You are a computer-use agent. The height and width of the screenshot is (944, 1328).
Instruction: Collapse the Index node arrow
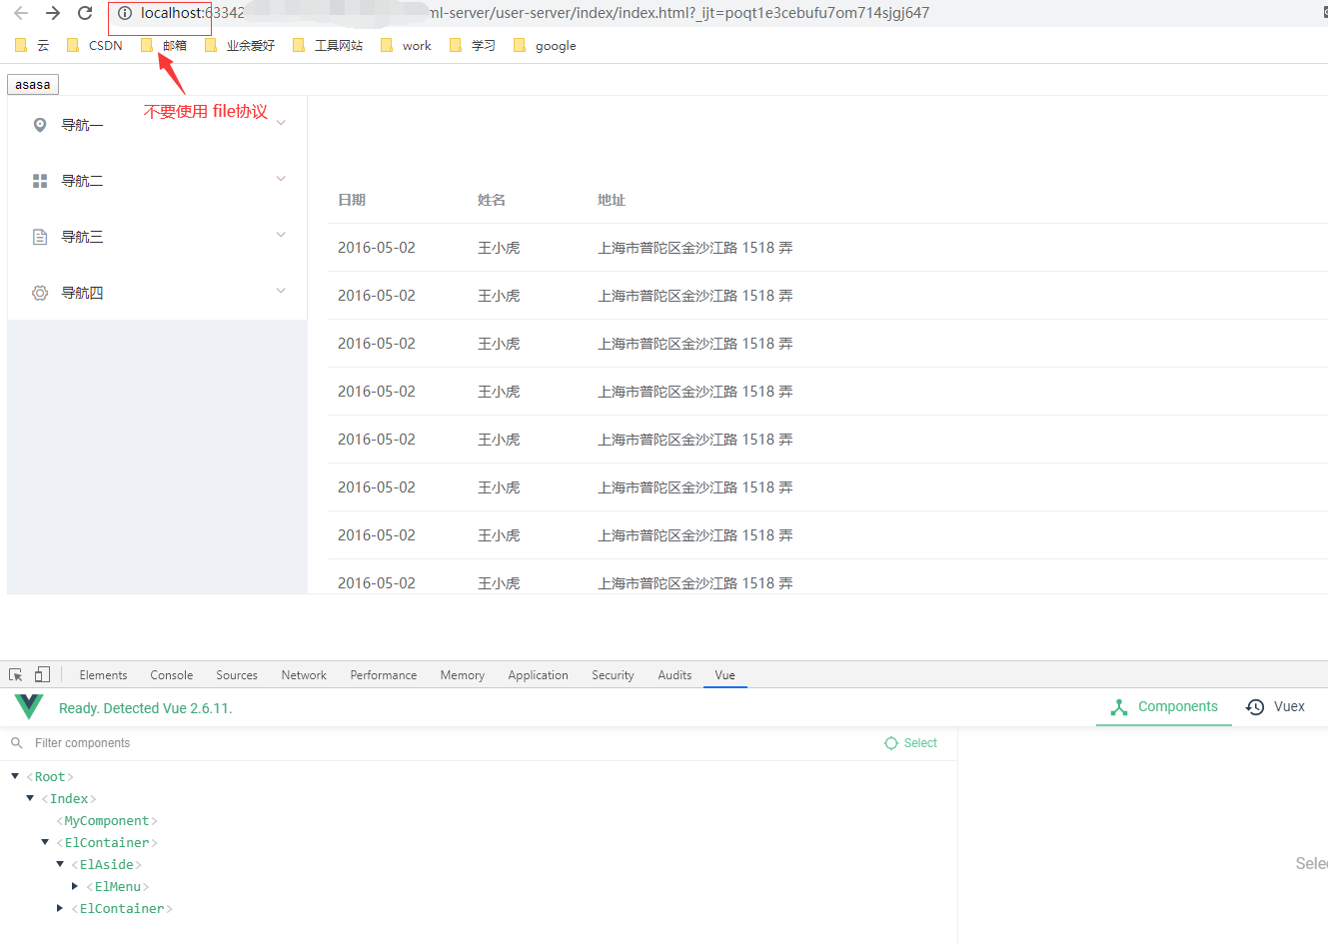(x=30, y=798)
